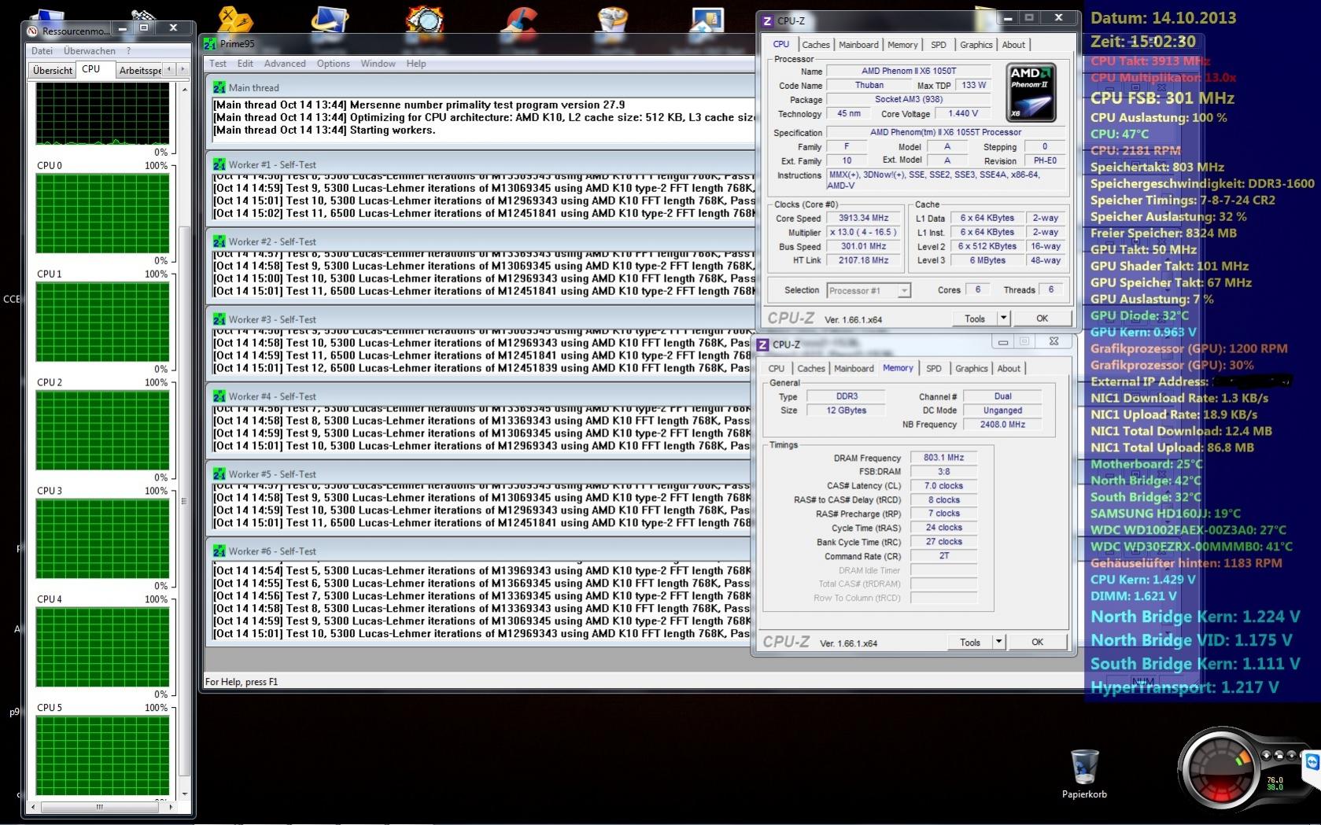Switch to the Übersicht tab
The width and height of the screenshot is (1321, 825).
pos(53,70)
